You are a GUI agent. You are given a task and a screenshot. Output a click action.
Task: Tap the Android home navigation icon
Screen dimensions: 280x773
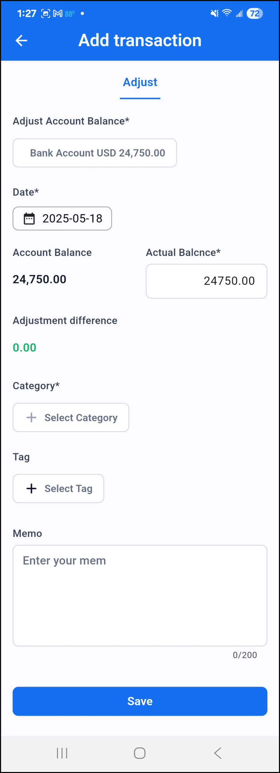click(140, 753)
